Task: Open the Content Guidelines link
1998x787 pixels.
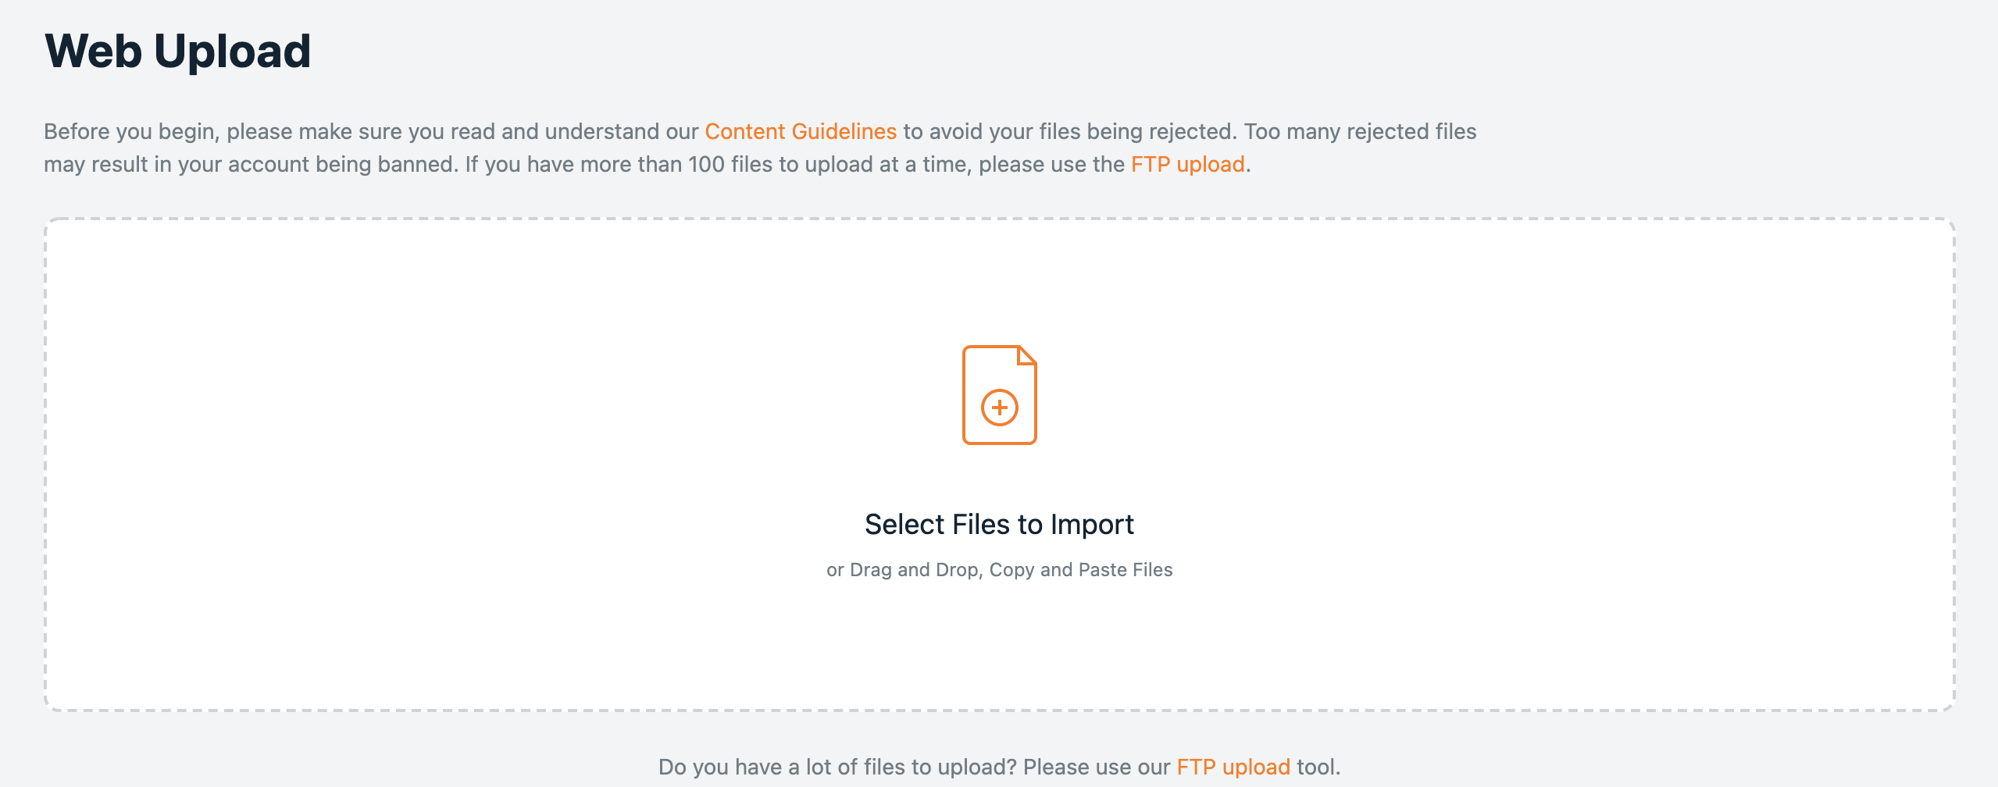Action: (x=801, y=131)
